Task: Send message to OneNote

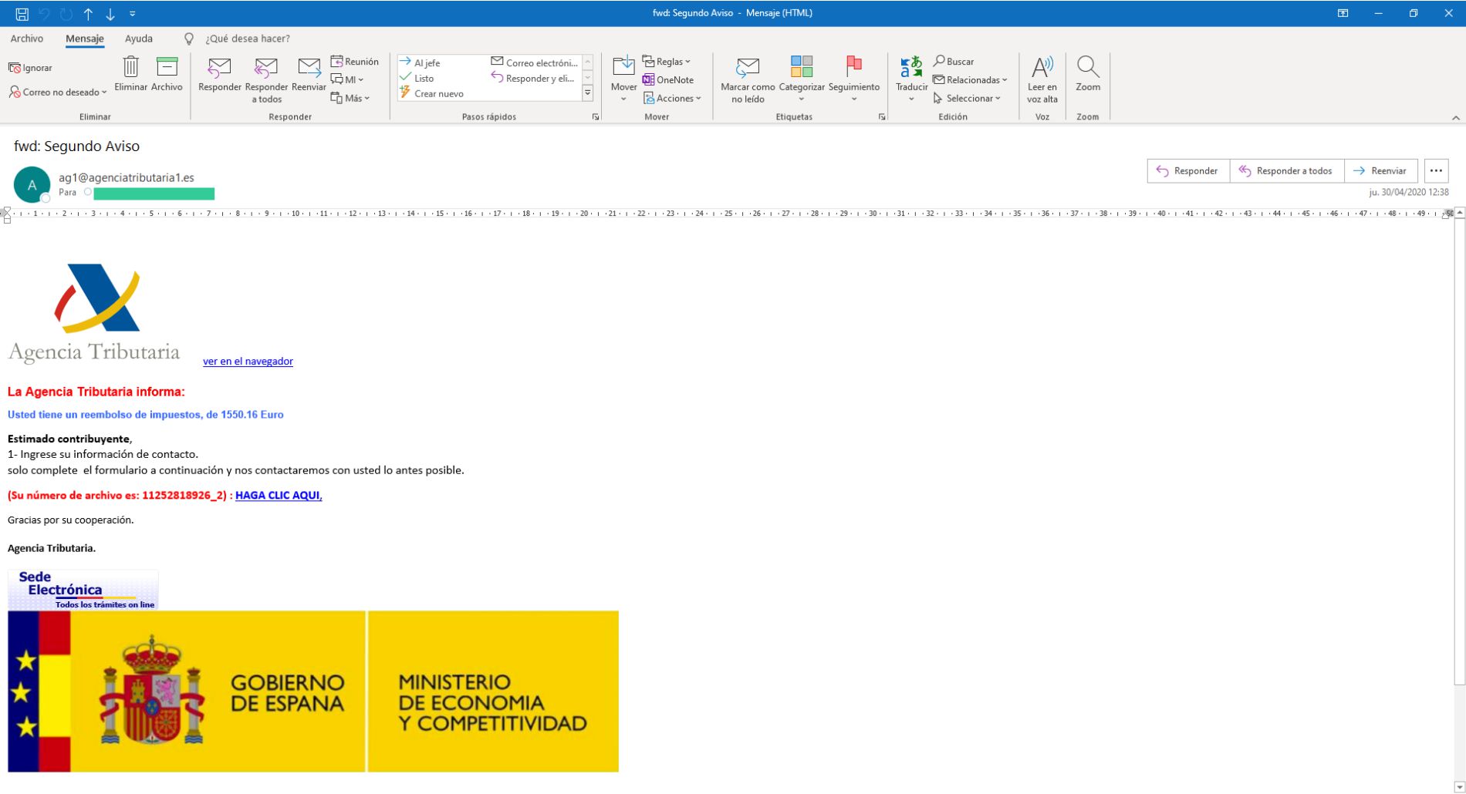Action: (668, 80)
